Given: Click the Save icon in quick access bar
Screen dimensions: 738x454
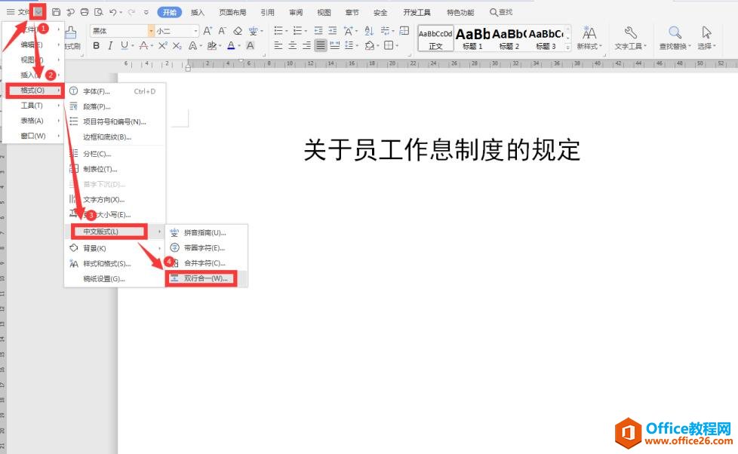Looking at the screenshot, I should (x=57, y=11).
